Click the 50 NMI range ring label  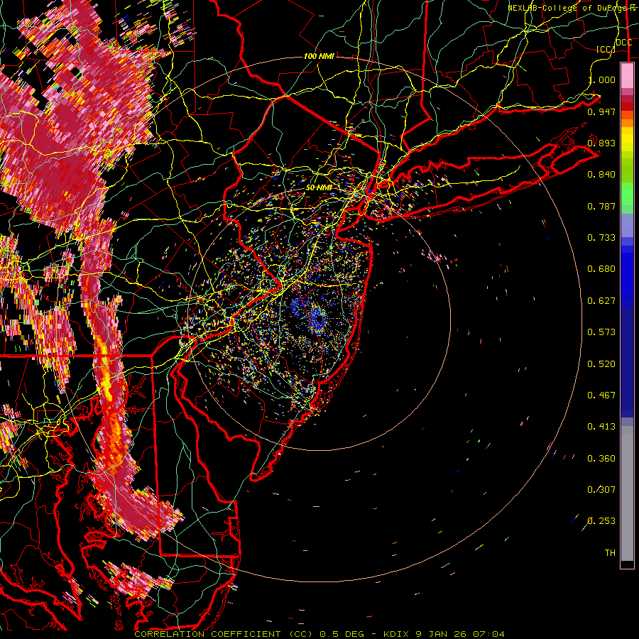319,187
